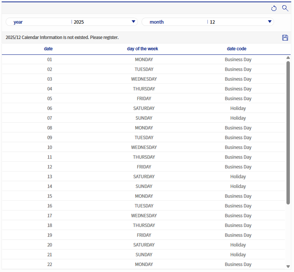Sort by date column header
This screenshot has height=272, width=294.
point(48,49)
